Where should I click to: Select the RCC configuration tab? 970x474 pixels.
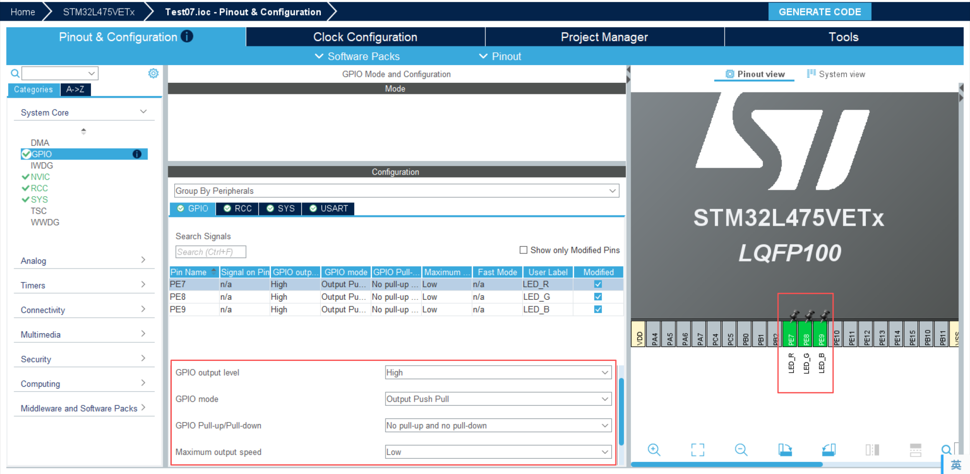coord(237,208)
